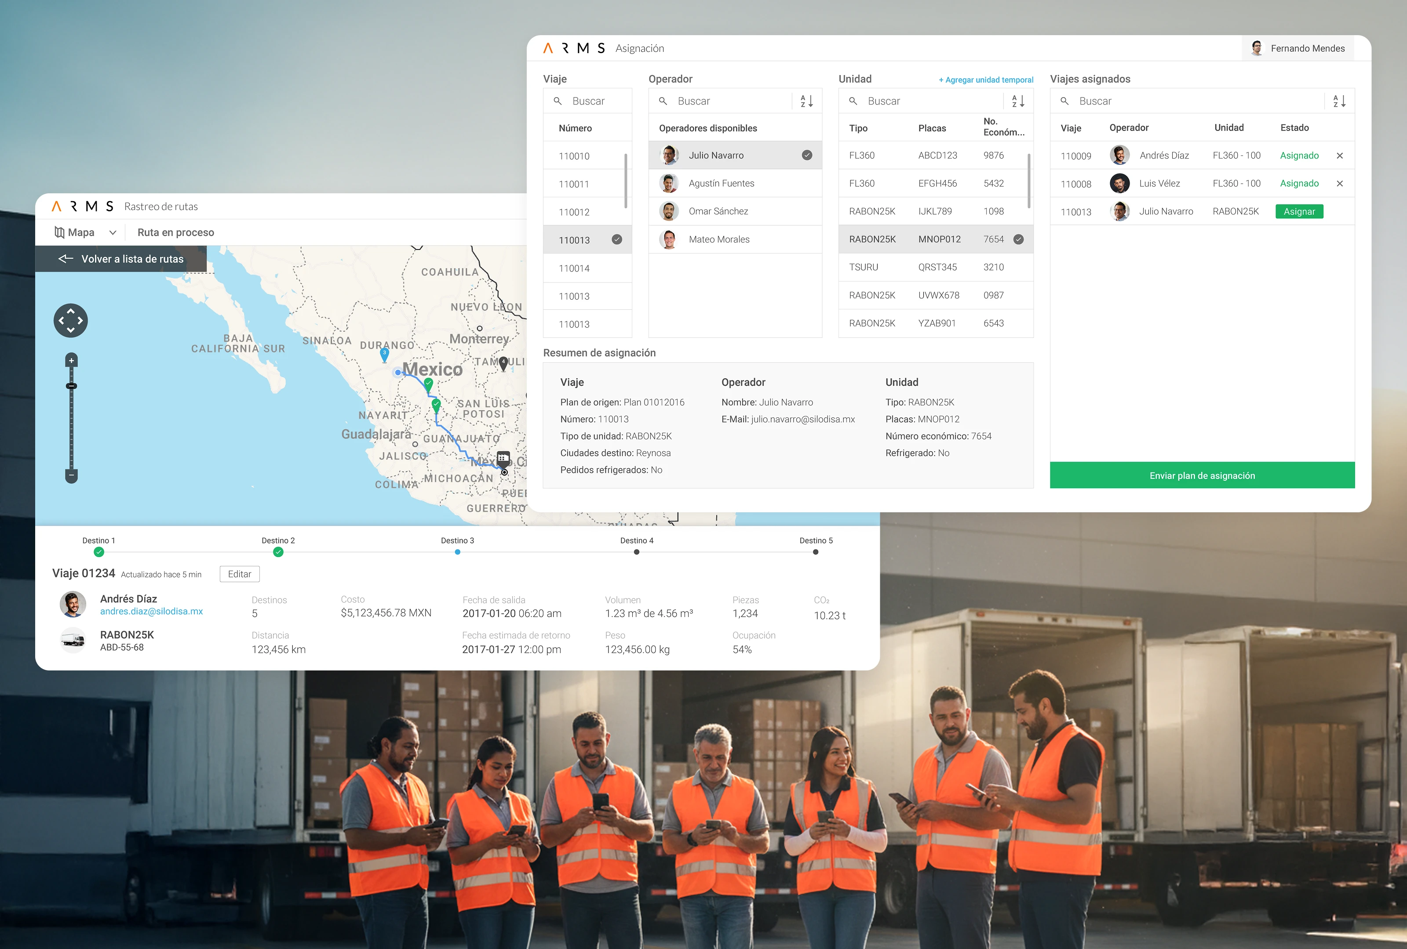The image size is (1407, 949).
Task: Remove Luis Vélez assignment with X icon
Action: pyautogui.click(x=1340, y=183)
